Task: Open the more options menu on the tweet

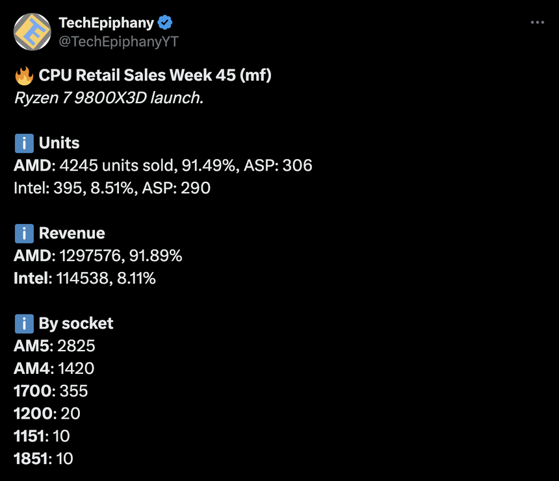Action: coord(538,21)
